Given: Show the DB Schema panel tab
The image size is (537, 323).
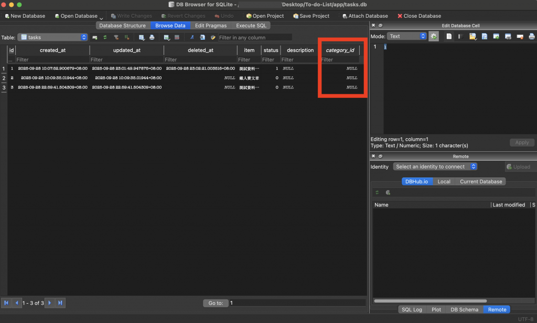Looking at the screenshot, I should coord(464,309).
